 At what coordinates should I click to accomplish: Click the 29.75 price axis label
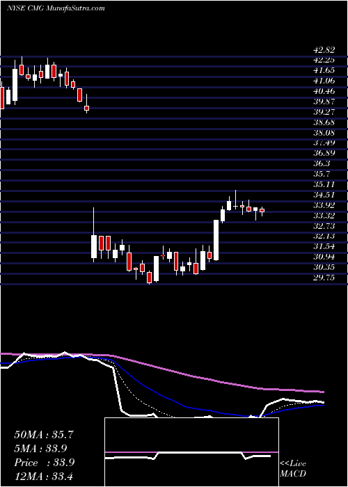(324, 278)
